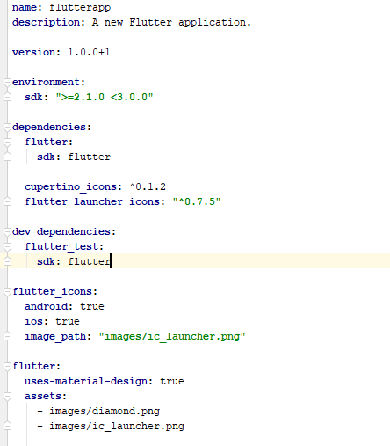Image resolution: width=390 pixels, height=446 pixels.
Task: Click the dependencies: key
Action: [x=52, y=127]
